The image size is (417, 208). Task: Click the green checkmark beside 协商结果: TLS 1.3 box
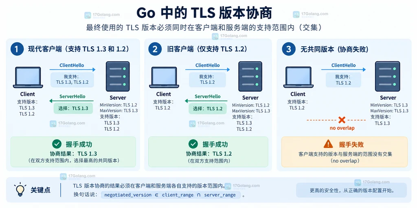tap(57, 144)
